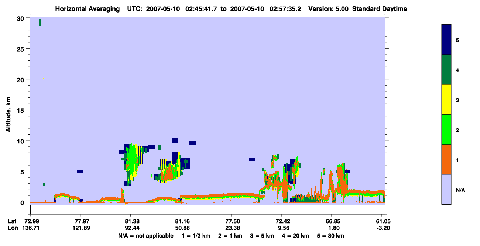Select the orange colorbar segment labeled 1
This screenshot has width=480, height=246.
[446, 159]
